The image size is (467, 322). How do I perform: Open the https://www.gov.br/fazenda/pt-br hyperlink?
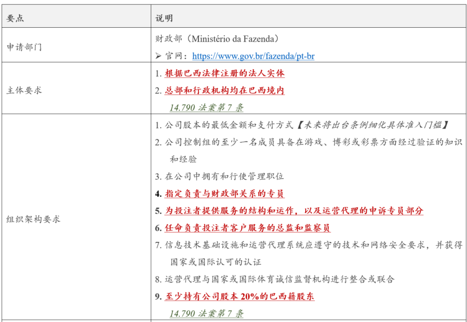[255, 56]
